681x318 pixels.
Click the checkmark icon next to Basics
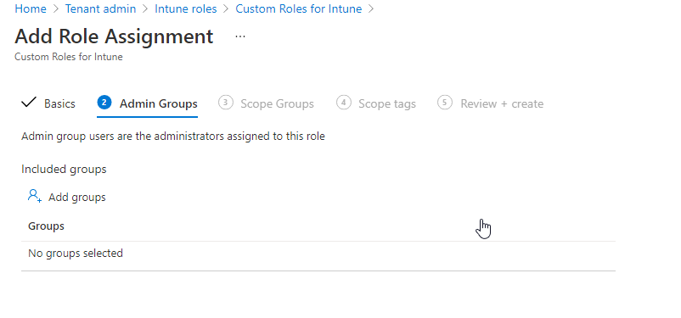[x=29, y=103]
